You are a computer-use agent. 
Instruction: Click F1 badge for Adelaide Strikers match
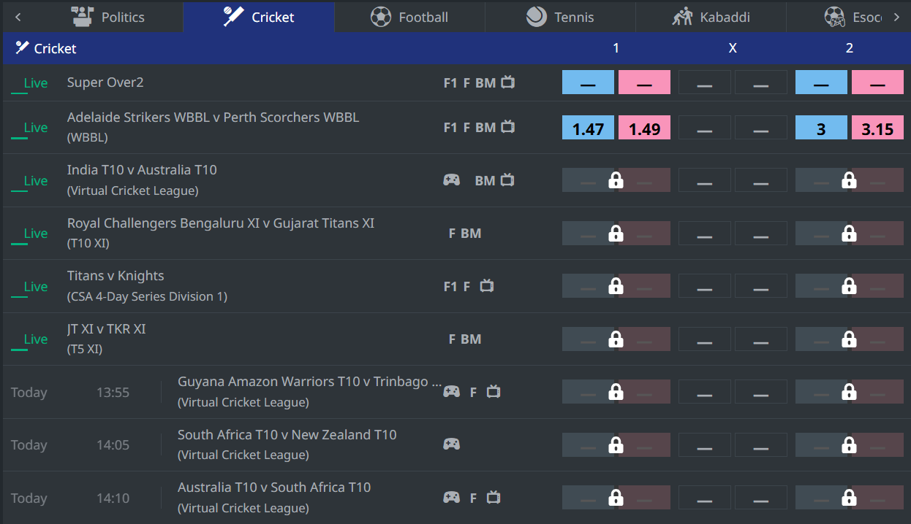(x=450, y=128)
